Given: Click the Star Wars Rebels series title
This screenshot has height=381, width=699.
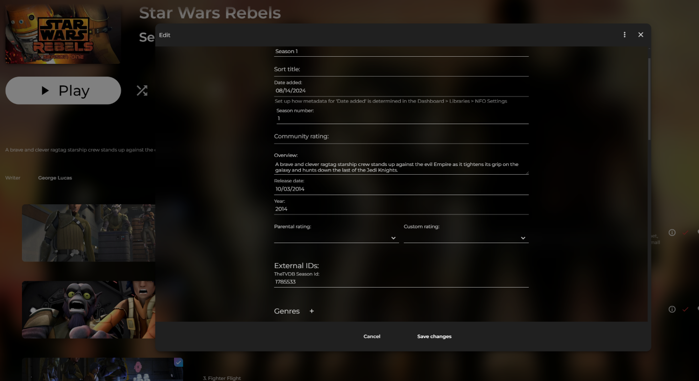Looking at the screenshot, I should 210,13.
